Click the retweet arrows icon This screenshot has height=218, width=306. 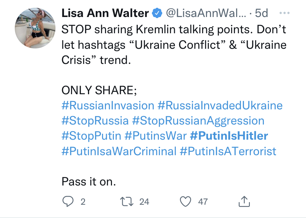(127, 201)
